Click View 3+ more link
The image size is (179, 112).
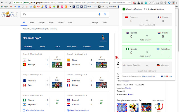(x=158, y=101)
